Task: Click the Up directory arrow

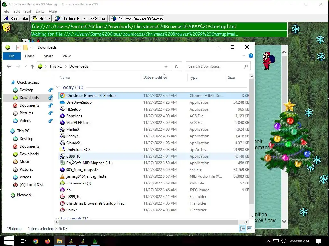Action: coord(32,66)
